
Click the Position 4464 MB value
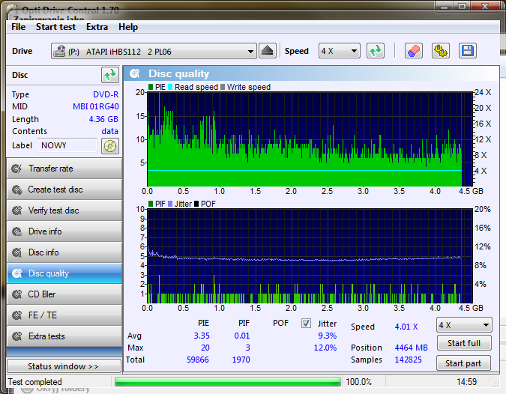pos(411,348)
